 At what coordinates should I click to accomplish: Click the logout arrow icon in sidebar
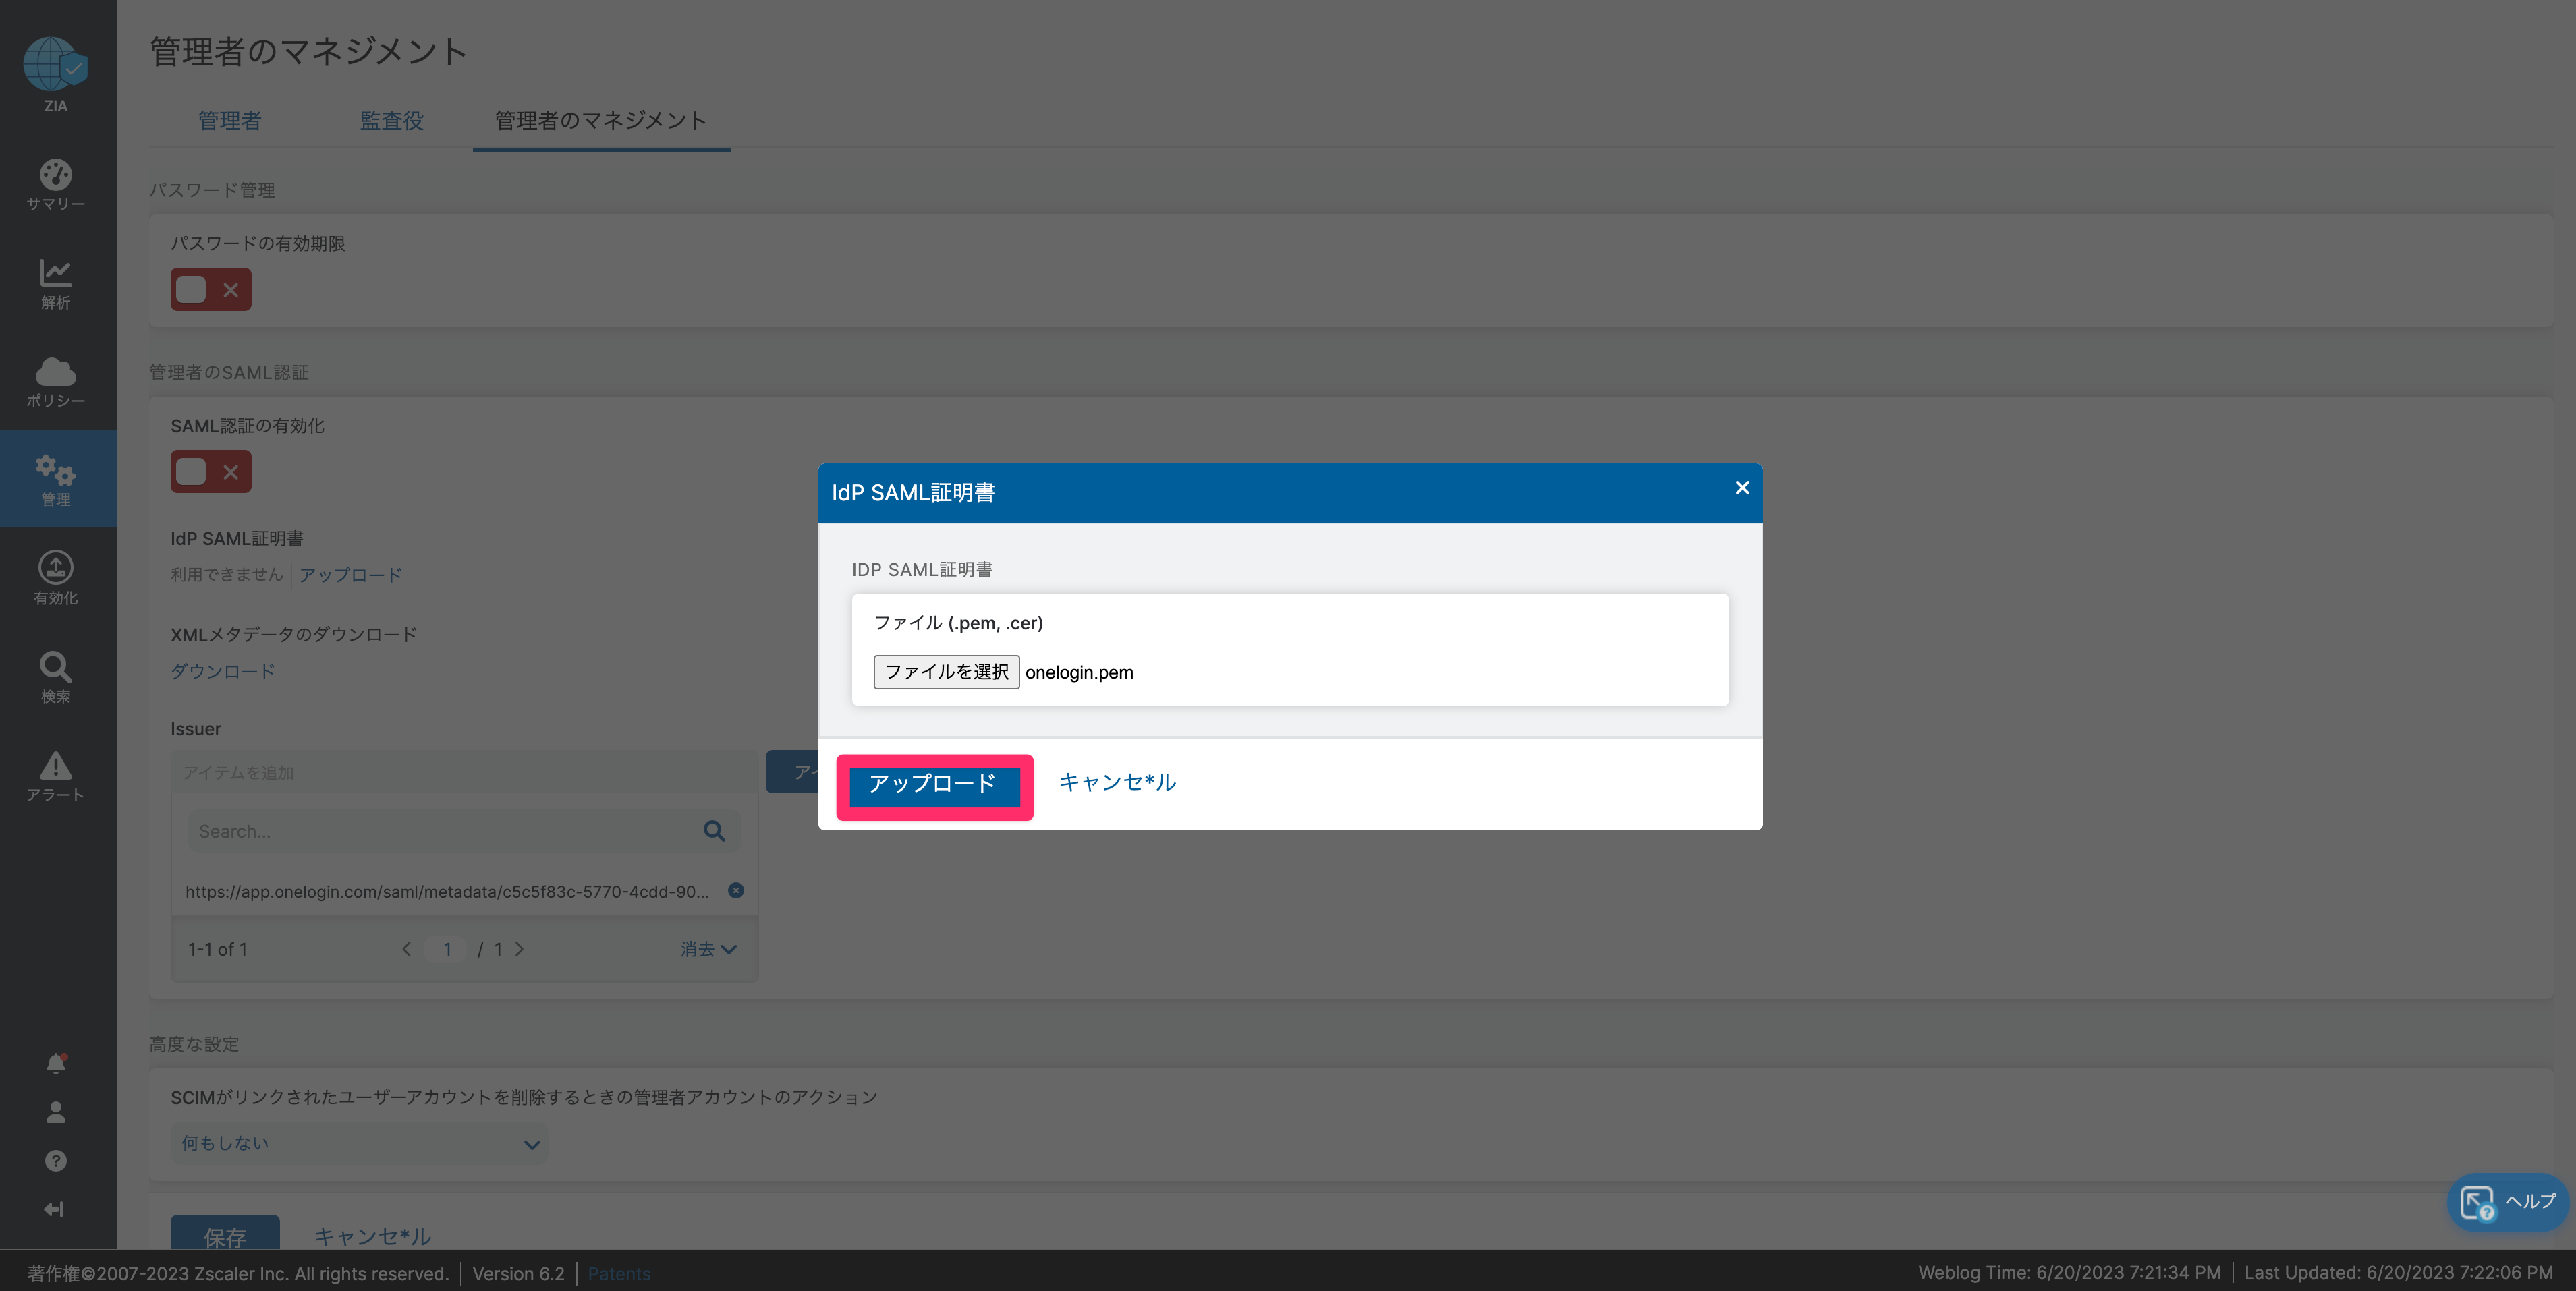(55, 1209)
